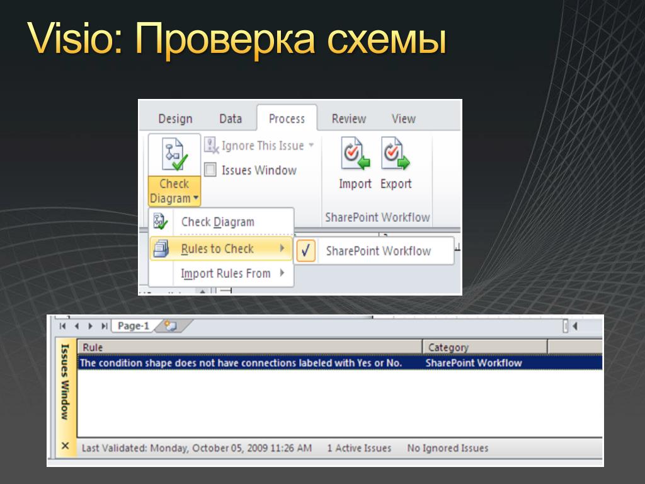Expand the Rules to Check submenu arrow
Image resolution: width=645 pixels, height=484 pixels.
point(282,248)
